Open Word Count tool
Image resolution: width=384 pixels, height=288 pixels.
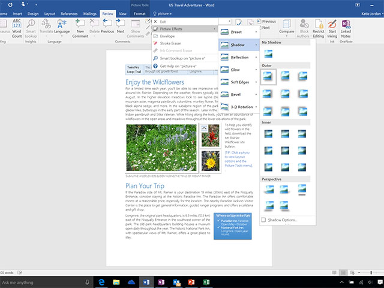[16, 29]
